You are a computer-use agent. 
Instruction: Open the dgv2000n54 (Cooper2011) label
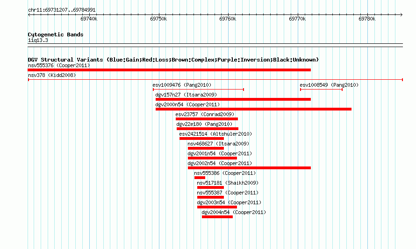pyautogui.click(x=187, y=104)
